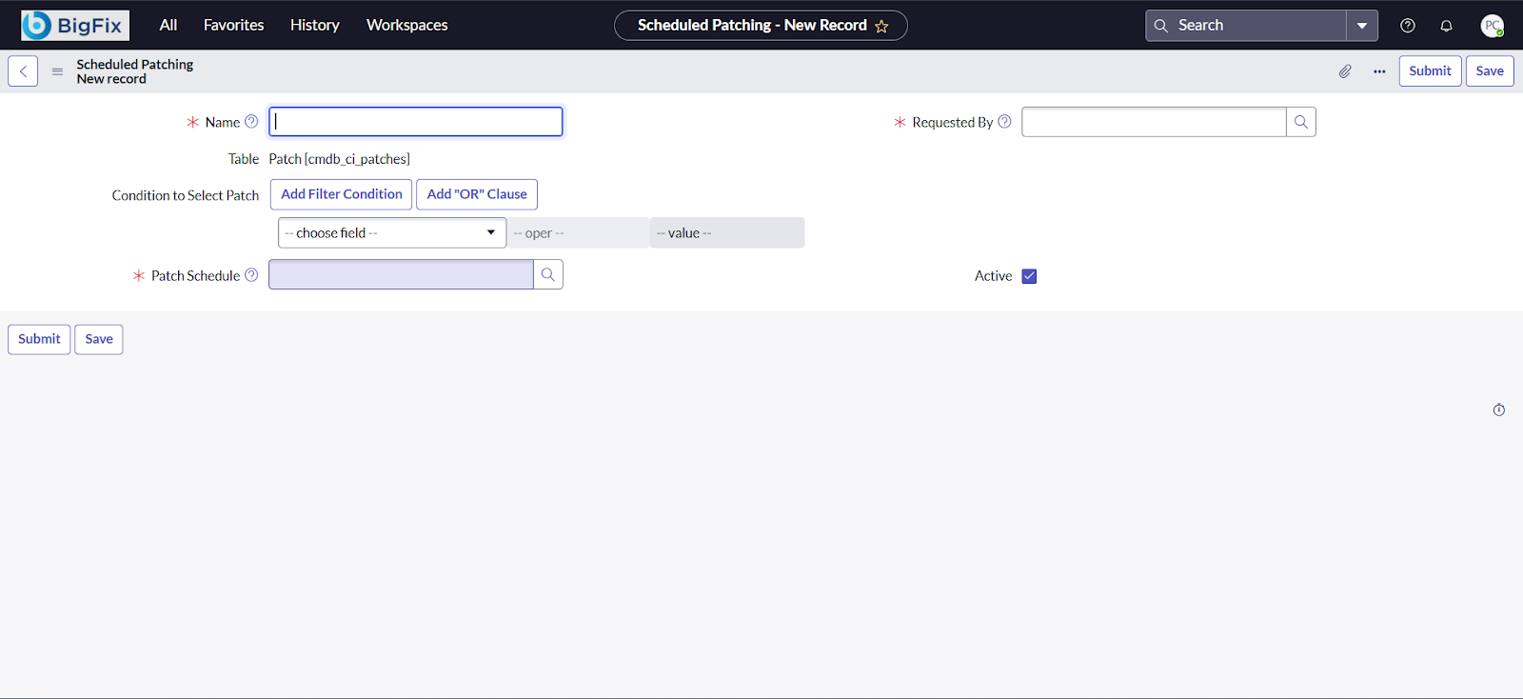Favorite this page with the star icon
Image resolution: width=1523 pixels, height=699 pixels.
pos(881,27)
